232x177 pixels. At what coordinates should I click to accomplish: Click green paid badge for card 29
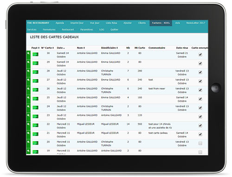point(35,63)
